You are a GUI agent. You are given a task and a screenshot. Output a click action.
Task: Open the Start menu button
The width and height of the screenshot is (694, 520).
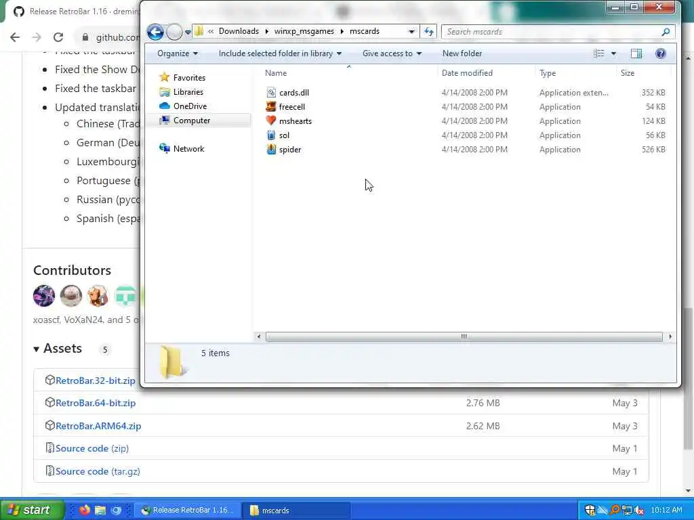click(32, 510)
